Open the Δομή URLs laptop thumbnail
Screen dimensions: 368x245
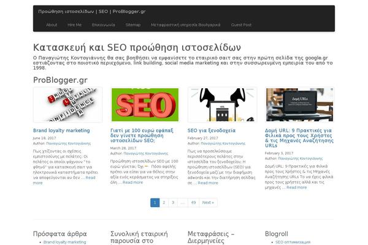pos(299,105)
